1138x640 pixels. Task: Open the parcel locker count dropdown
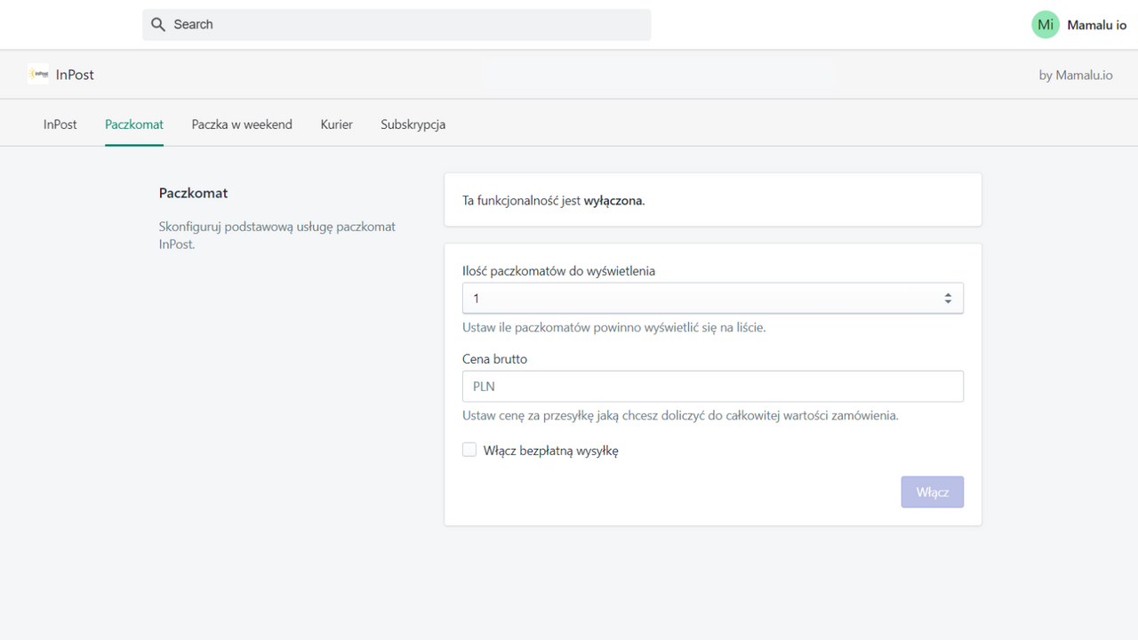tap(713, 299)
